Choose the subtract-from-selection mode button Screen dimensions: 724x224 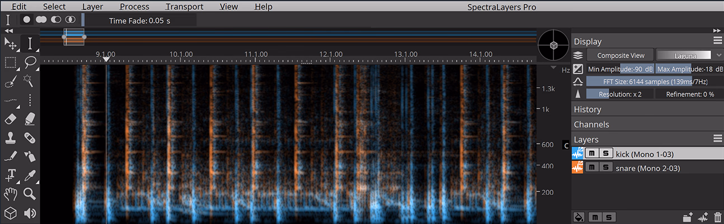56,19
